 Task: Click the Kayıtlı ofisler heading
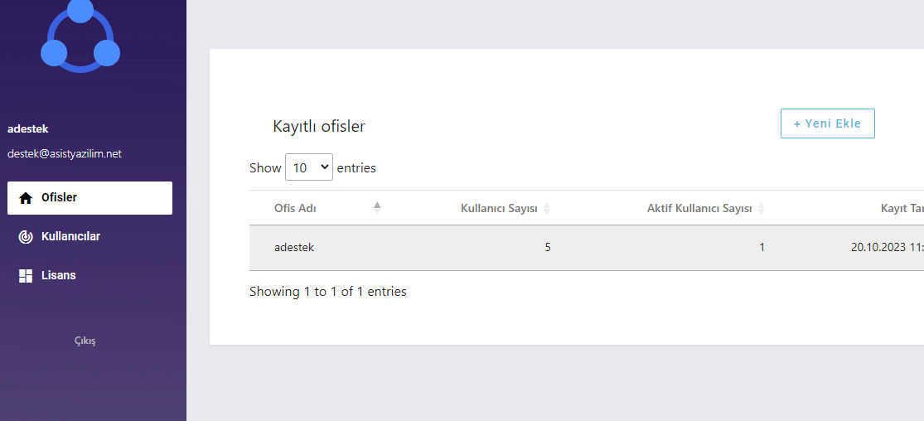pyautogui.click(x=319, y=127)
